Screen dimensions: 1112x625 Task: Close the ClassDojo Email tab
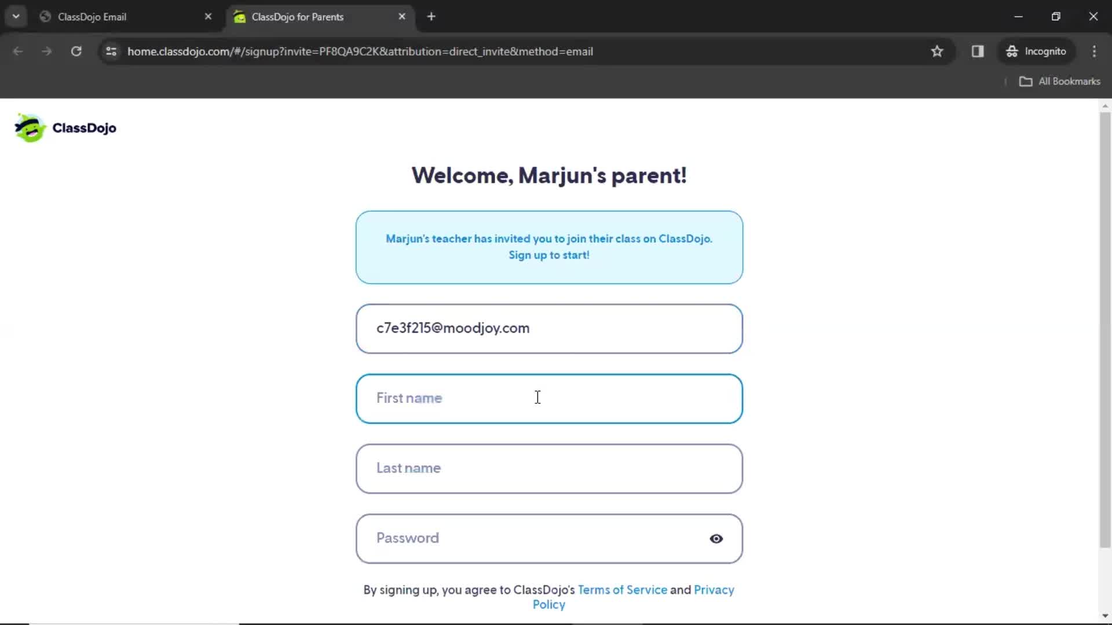click(208, 17)
